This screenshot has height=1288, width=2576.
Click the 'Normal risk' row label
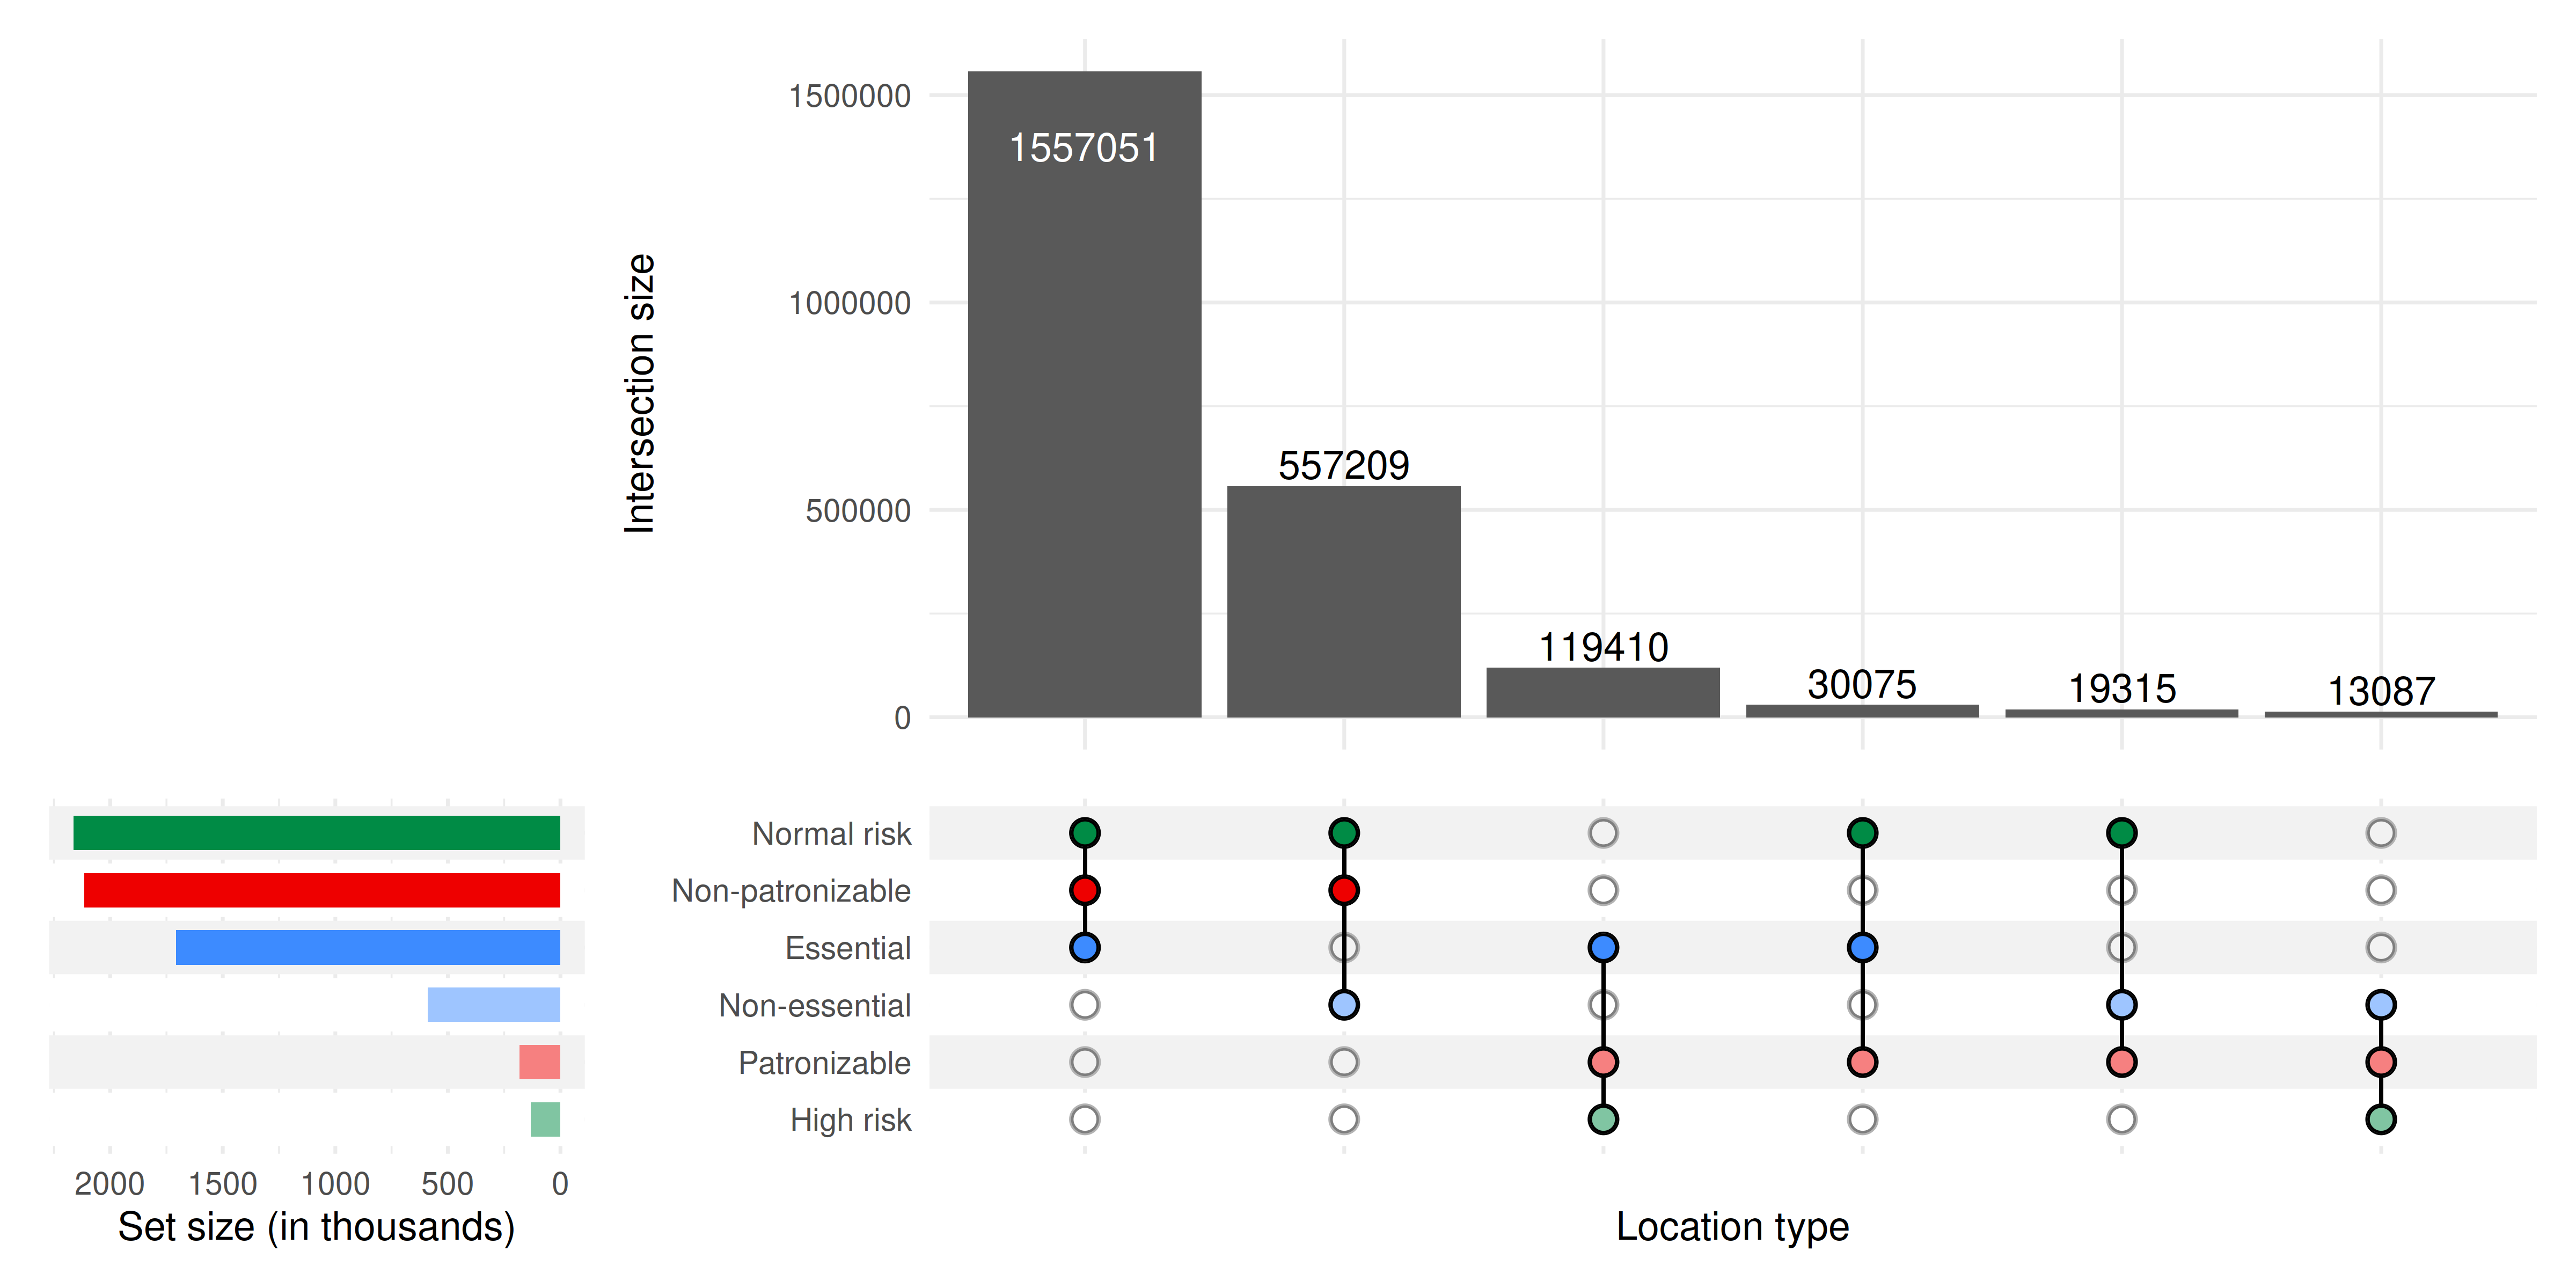[x=831, y=834]
